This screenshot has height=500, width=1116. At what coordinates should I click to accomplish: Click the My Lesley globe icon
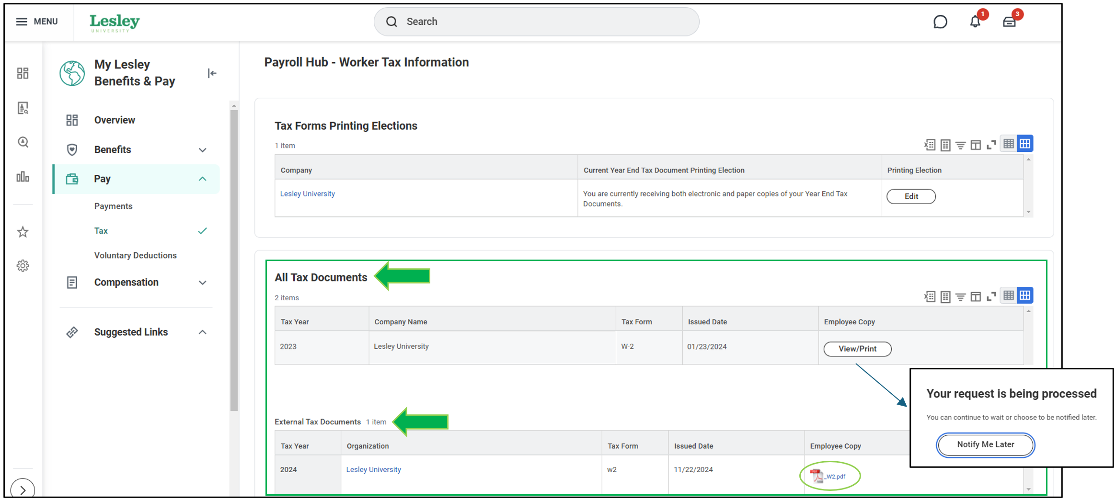point(72,73)
